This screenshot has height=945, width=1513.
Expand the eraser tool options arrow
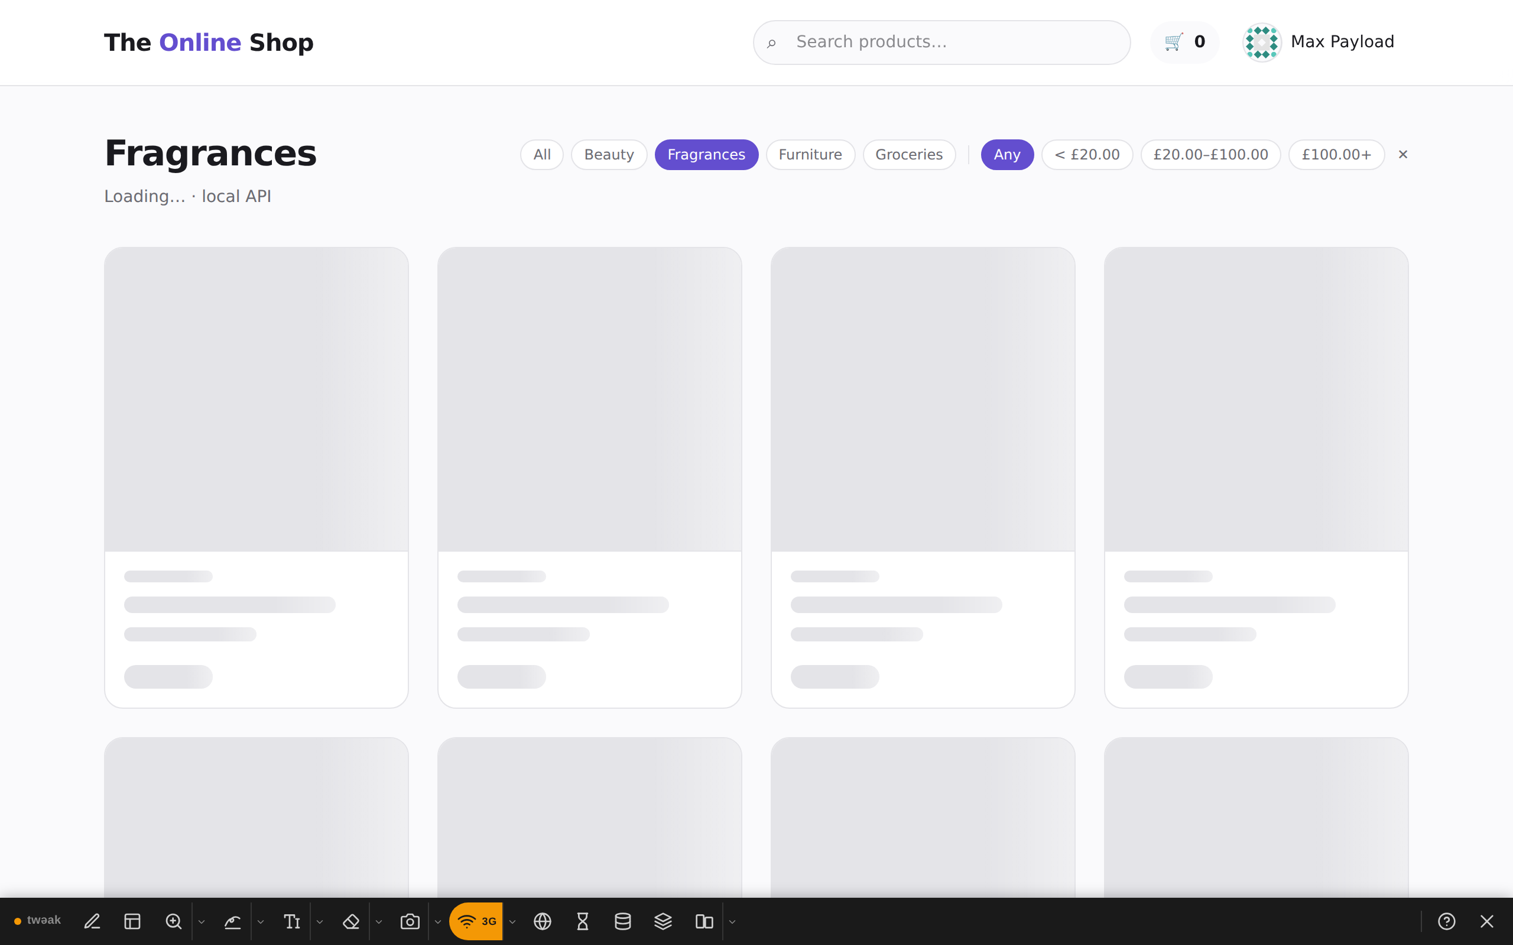(379, 922)
